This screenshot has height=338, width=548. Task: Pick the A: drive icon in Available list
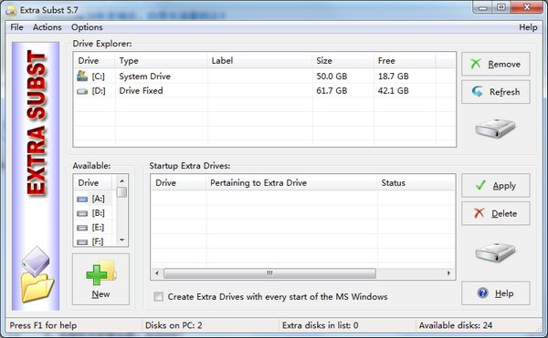click(82, 199)
